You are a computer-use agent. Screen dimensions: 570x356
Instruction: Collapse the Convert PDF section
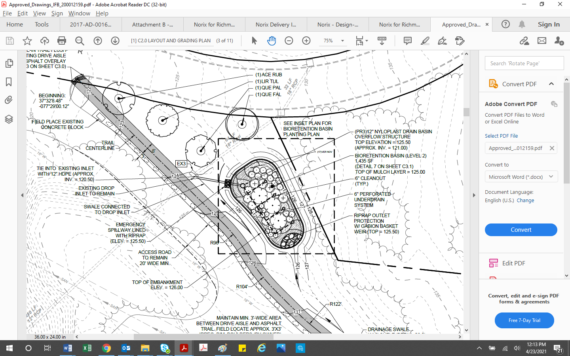[x=551, y=84]
